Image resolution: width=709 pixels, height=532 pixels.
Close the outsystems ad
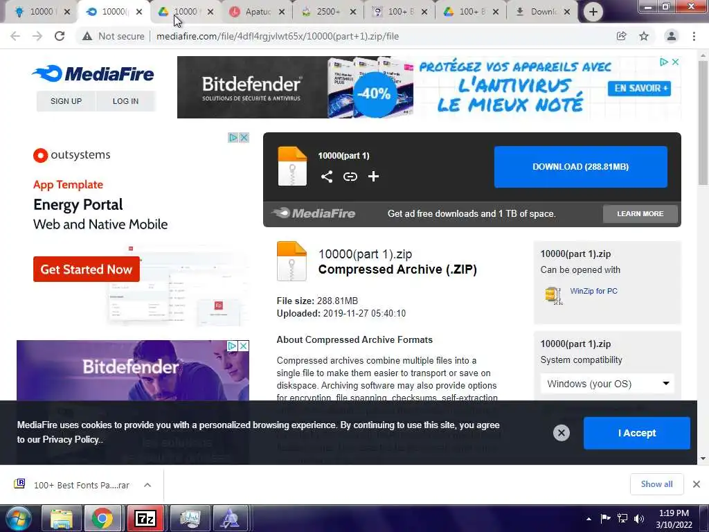tap(244, 138)
